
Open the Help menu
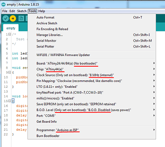(42, 11)
